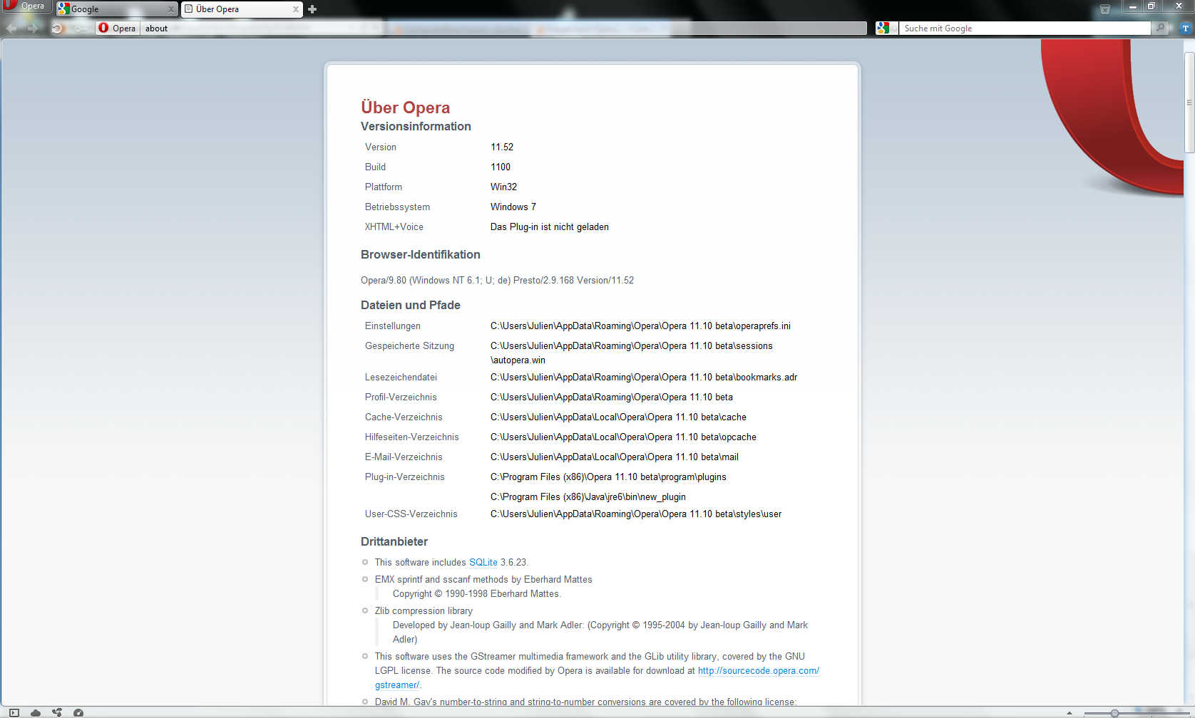Open the SQLite link
The height and width of the screenshot is (718, 1195).
coord(483,563)
